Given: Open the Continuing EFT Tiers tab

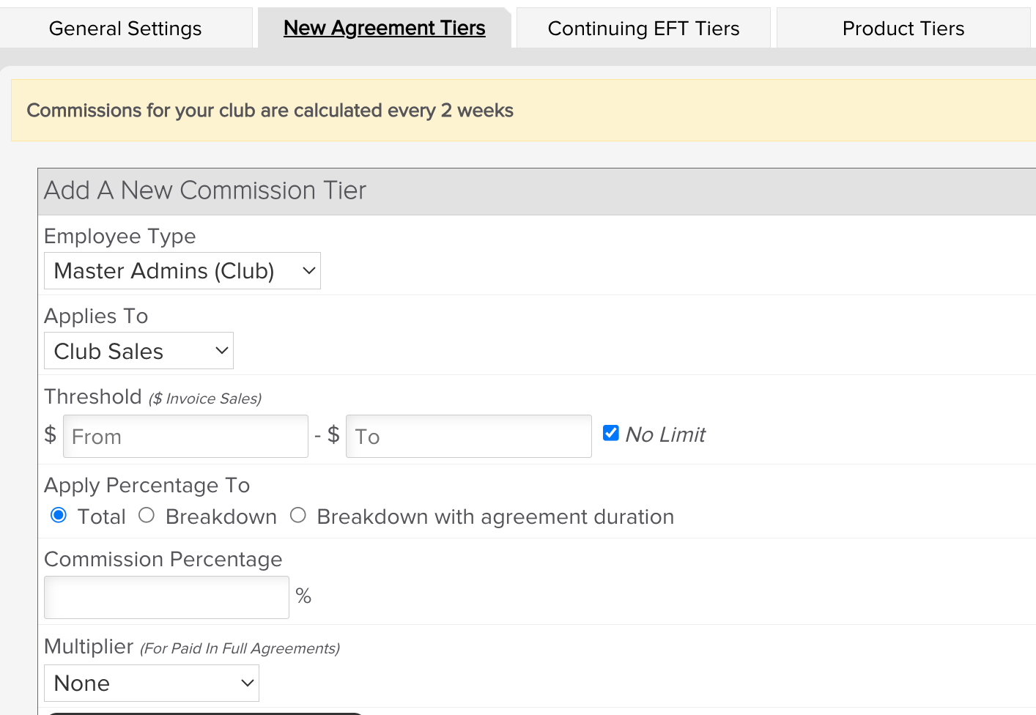Looking at the screenshot, I should (x=643, y=29).
